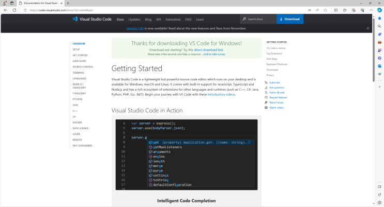Dismiss the Version 1.85 announcement banner
The height and width of the screenshot is (207, 384).
click(x=368, y=28)
